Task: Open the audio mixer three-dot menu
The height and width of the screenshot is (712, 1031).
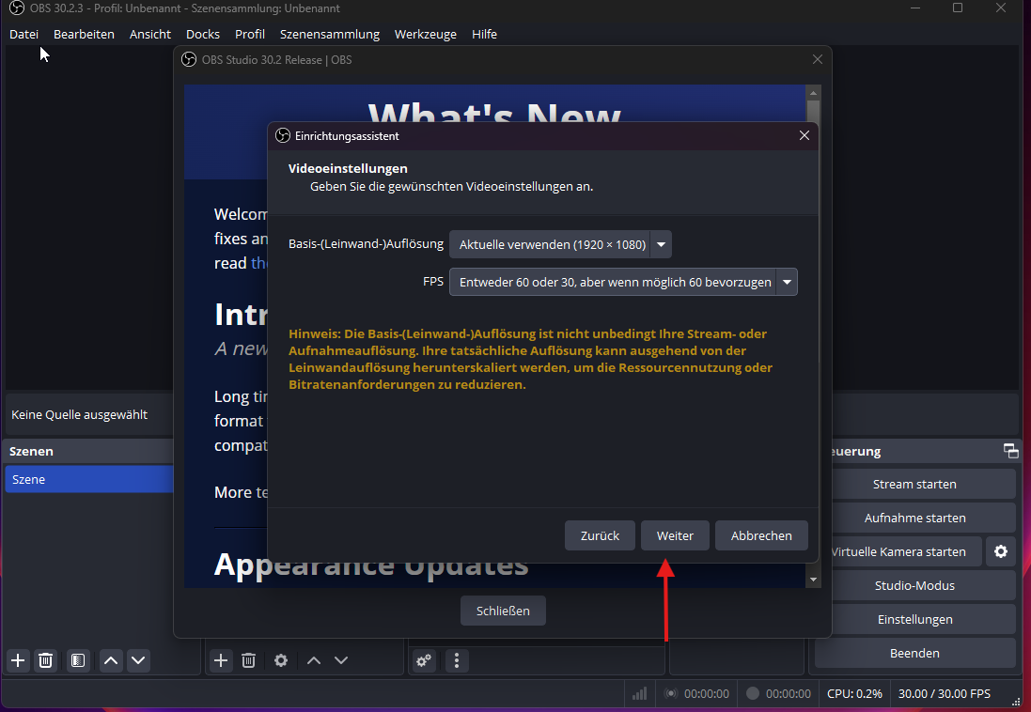Action: [x=457, y=660]
